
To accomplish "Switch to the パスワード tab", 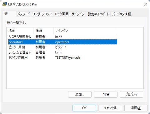I will [x=24, y=14].
